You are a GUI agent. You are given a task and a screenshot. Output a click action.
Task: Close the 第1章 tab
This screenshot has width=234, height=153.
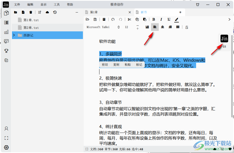[130, 12]
